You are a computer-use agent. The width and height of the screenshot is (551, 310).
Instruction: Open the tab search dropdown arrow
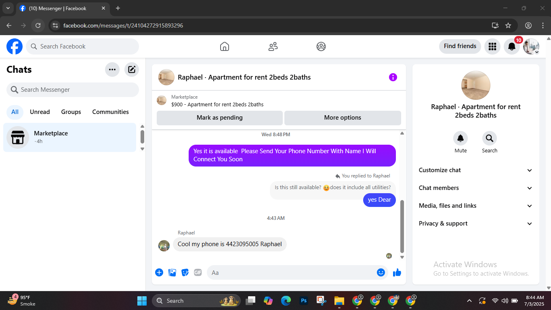pyautogui.click(x=8, y=8)
